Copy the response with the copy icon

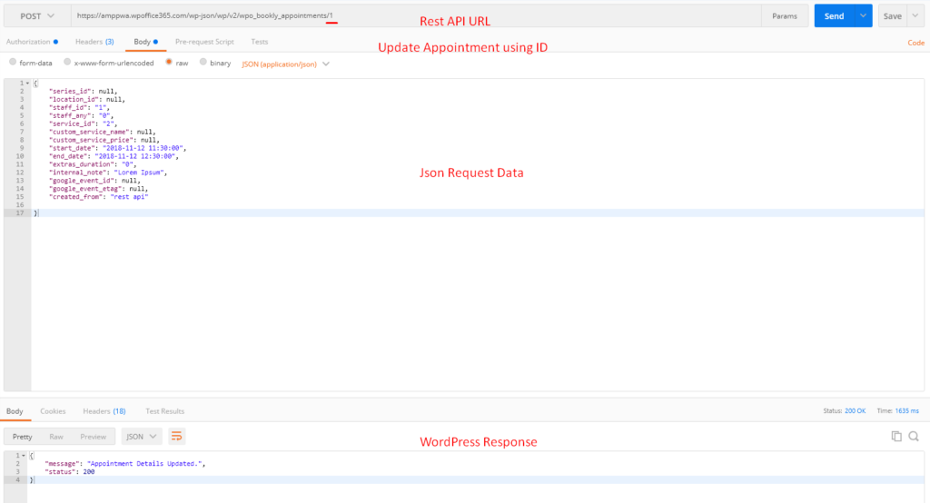896,437
